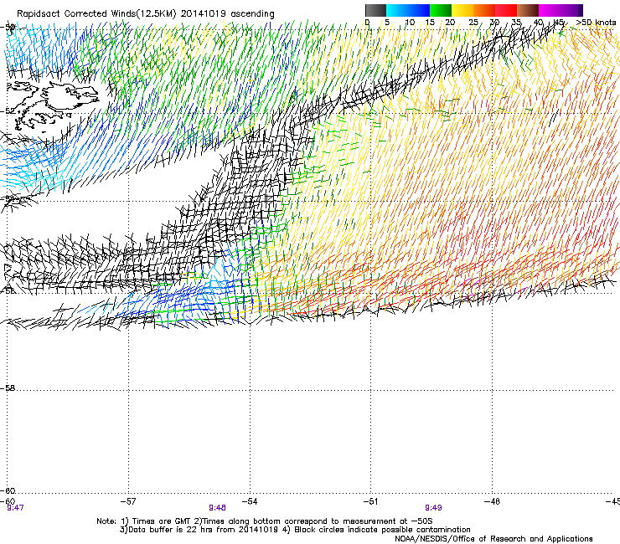
Task: Click the '9:49' purple time label
Action: click(433, 508)
